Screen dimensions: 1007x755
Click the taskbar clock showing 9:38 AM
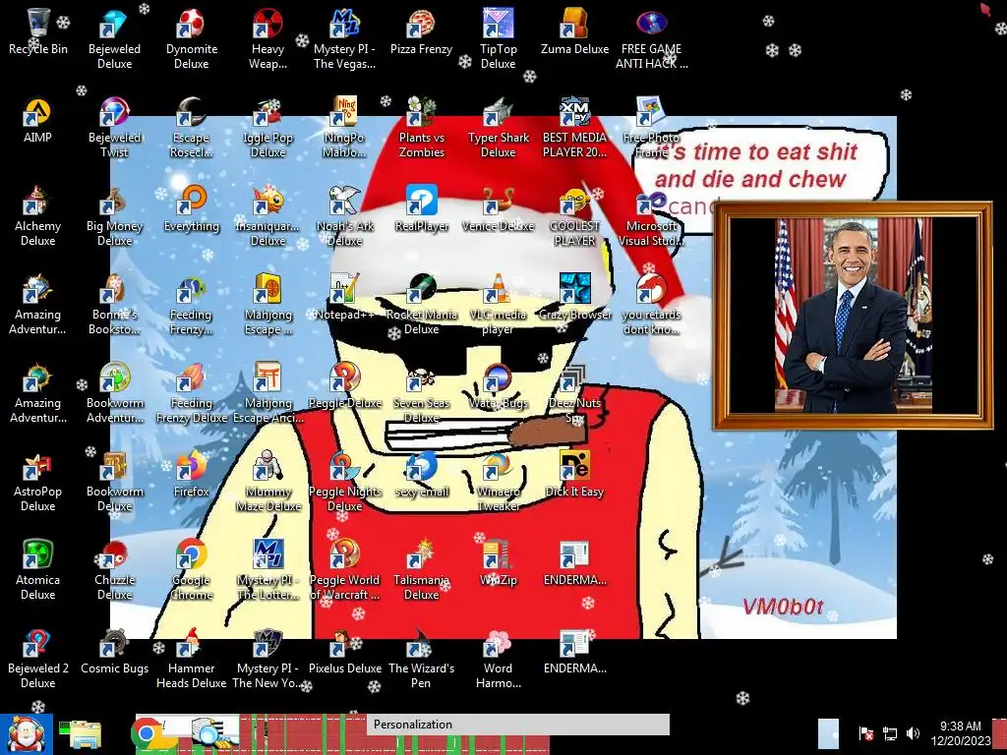[x=960, y=733]
